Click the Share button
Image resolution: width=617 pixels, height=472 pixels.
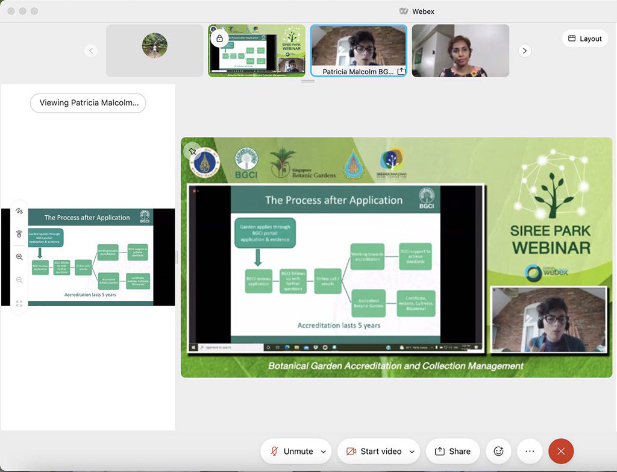tap(453, 451)
